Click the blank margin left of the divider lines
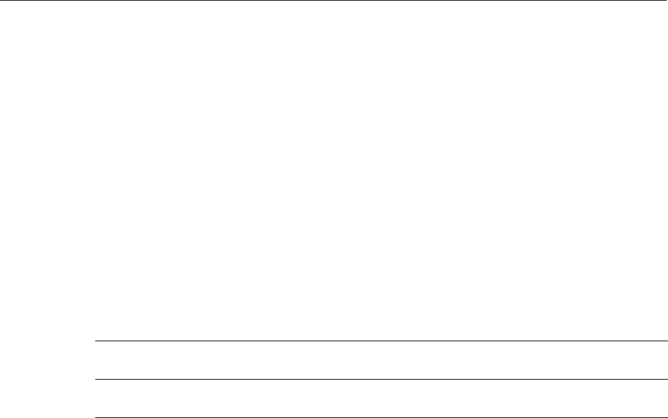 (x=47, y=379)
